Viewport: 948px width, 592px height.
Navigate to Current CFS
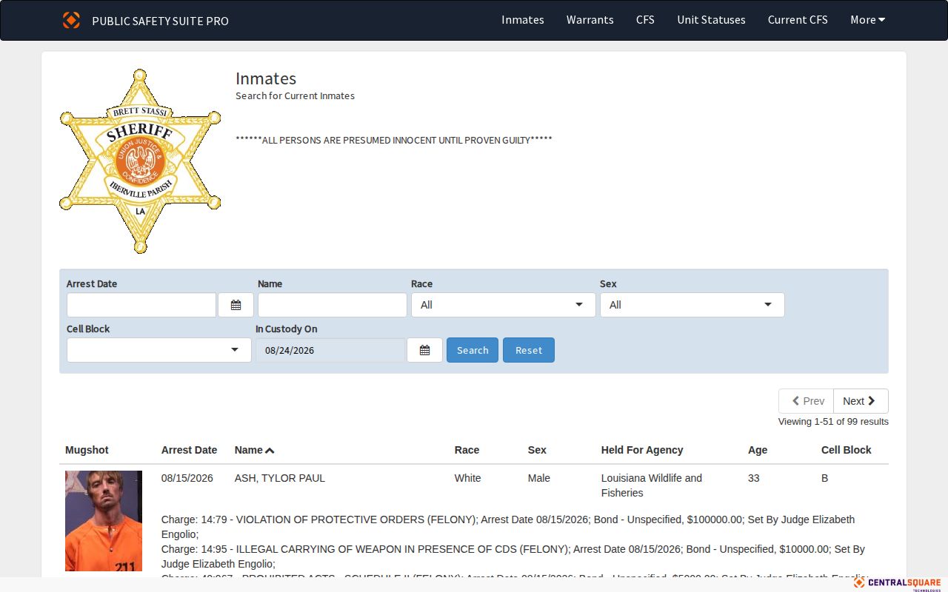point(798,20)
